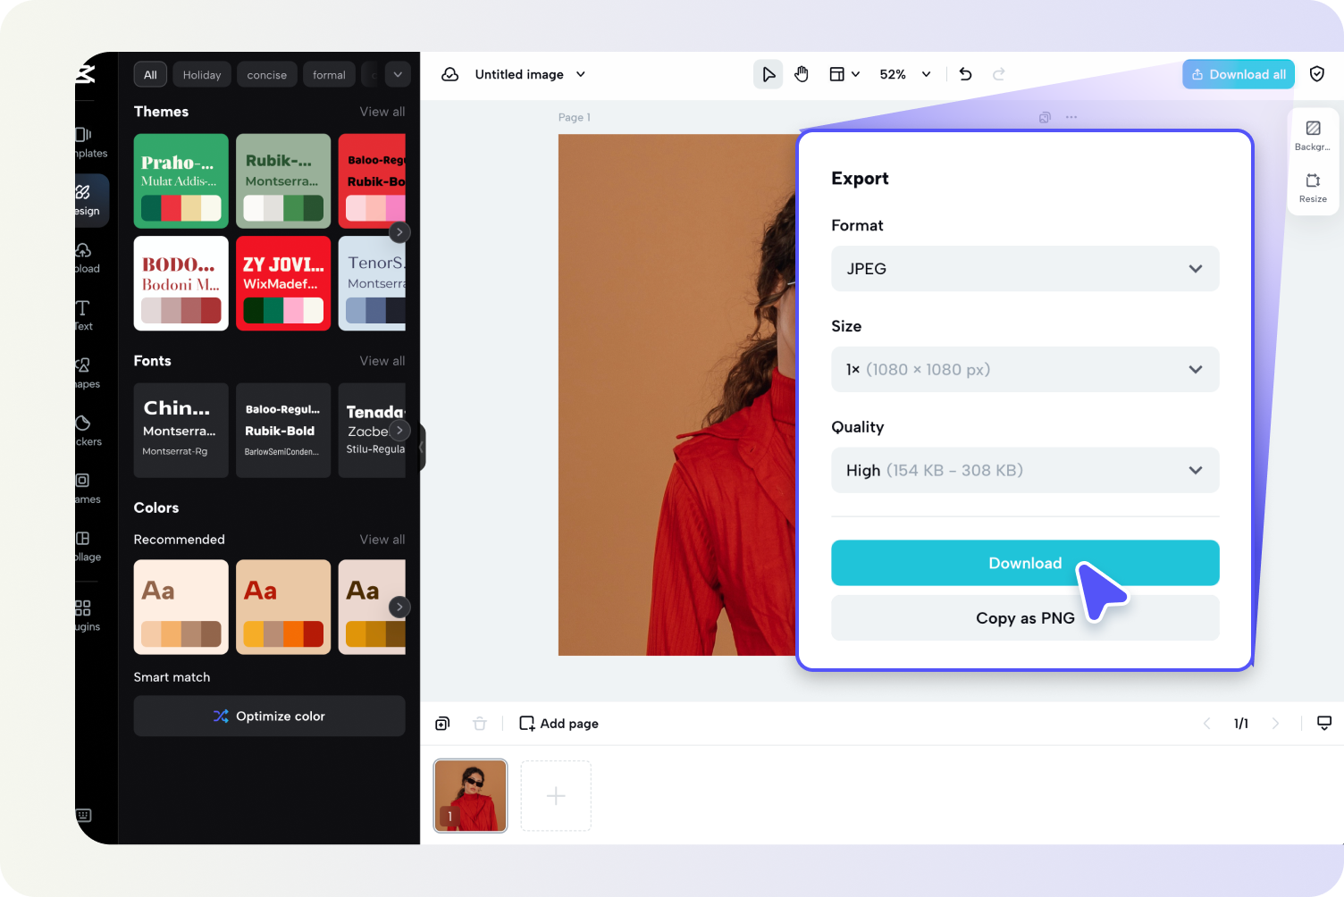Viewport: 1344px width, 897px height.
Task: Apply the Praho green theme card
Action: [181, 181]
